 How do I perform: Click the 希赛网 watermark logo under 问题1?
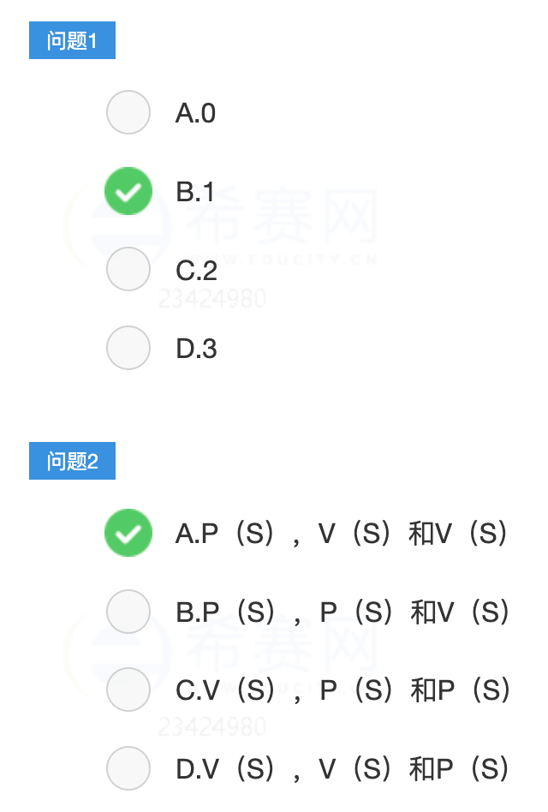click(x=222, y=224)
